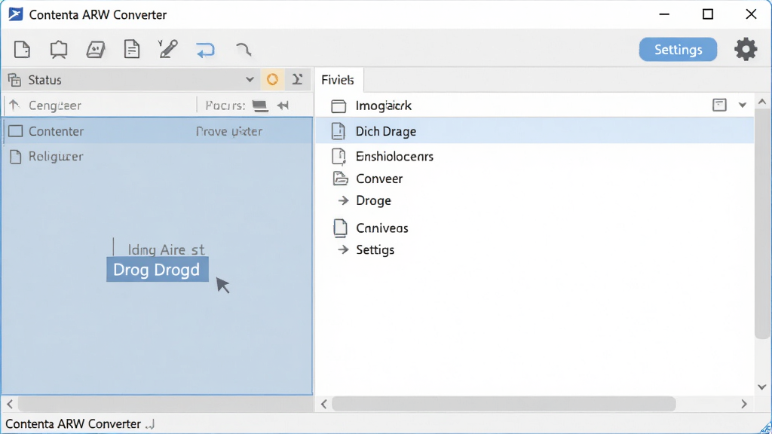Click the window icon in Imogiairk row
This screenshot has width=772, height=434.
point(719,105)
